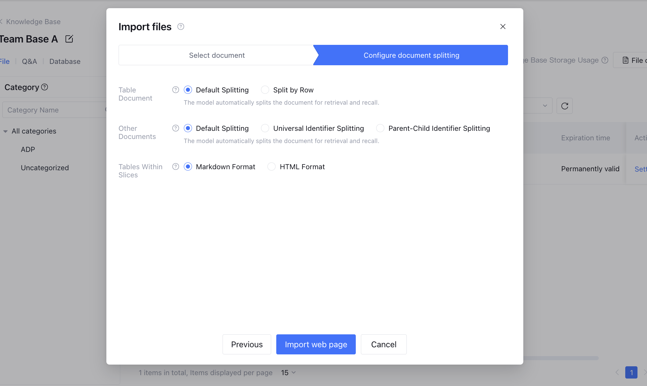
Task: Collapse the All categories tree
Action: [x=5, y=131]
